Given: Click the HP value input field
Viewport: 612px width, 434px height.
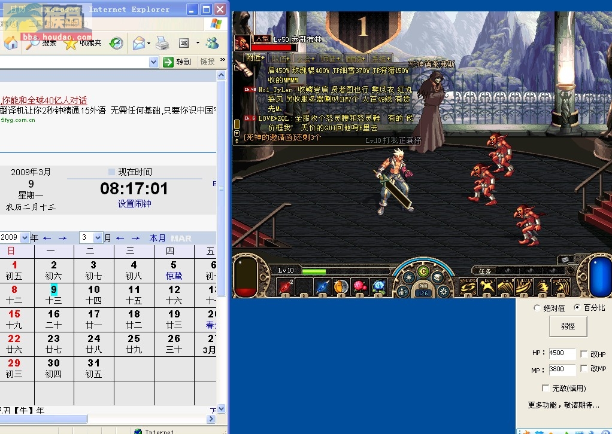Looking at the screenshot, I should click(x=562, y=353).
